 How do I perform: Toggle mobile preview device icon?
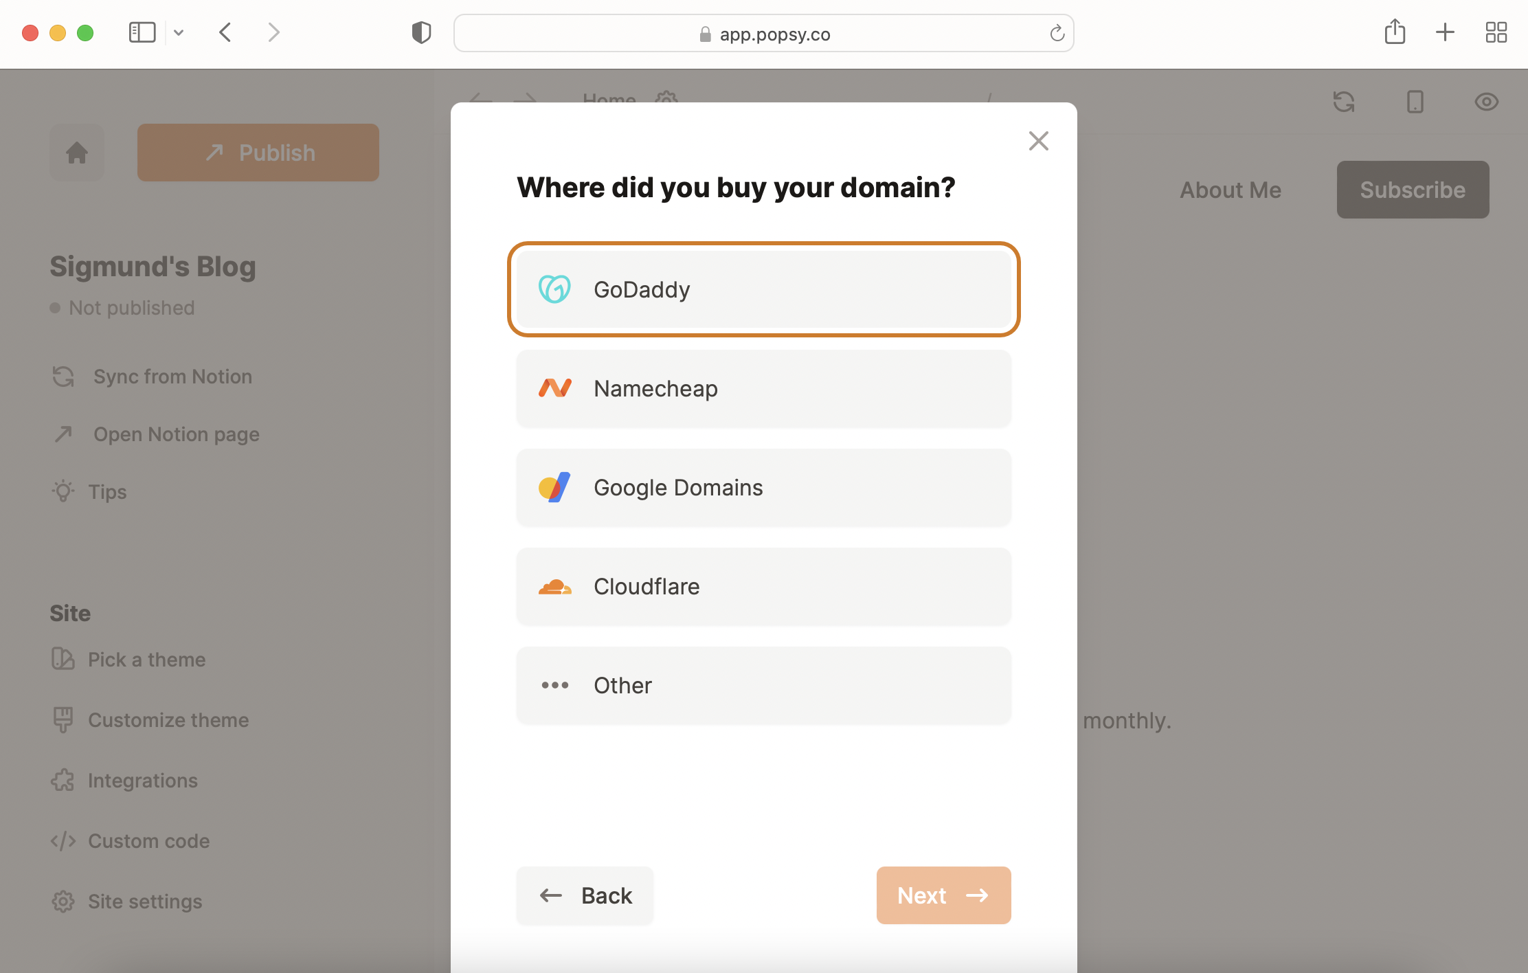tap(1415, 102)
